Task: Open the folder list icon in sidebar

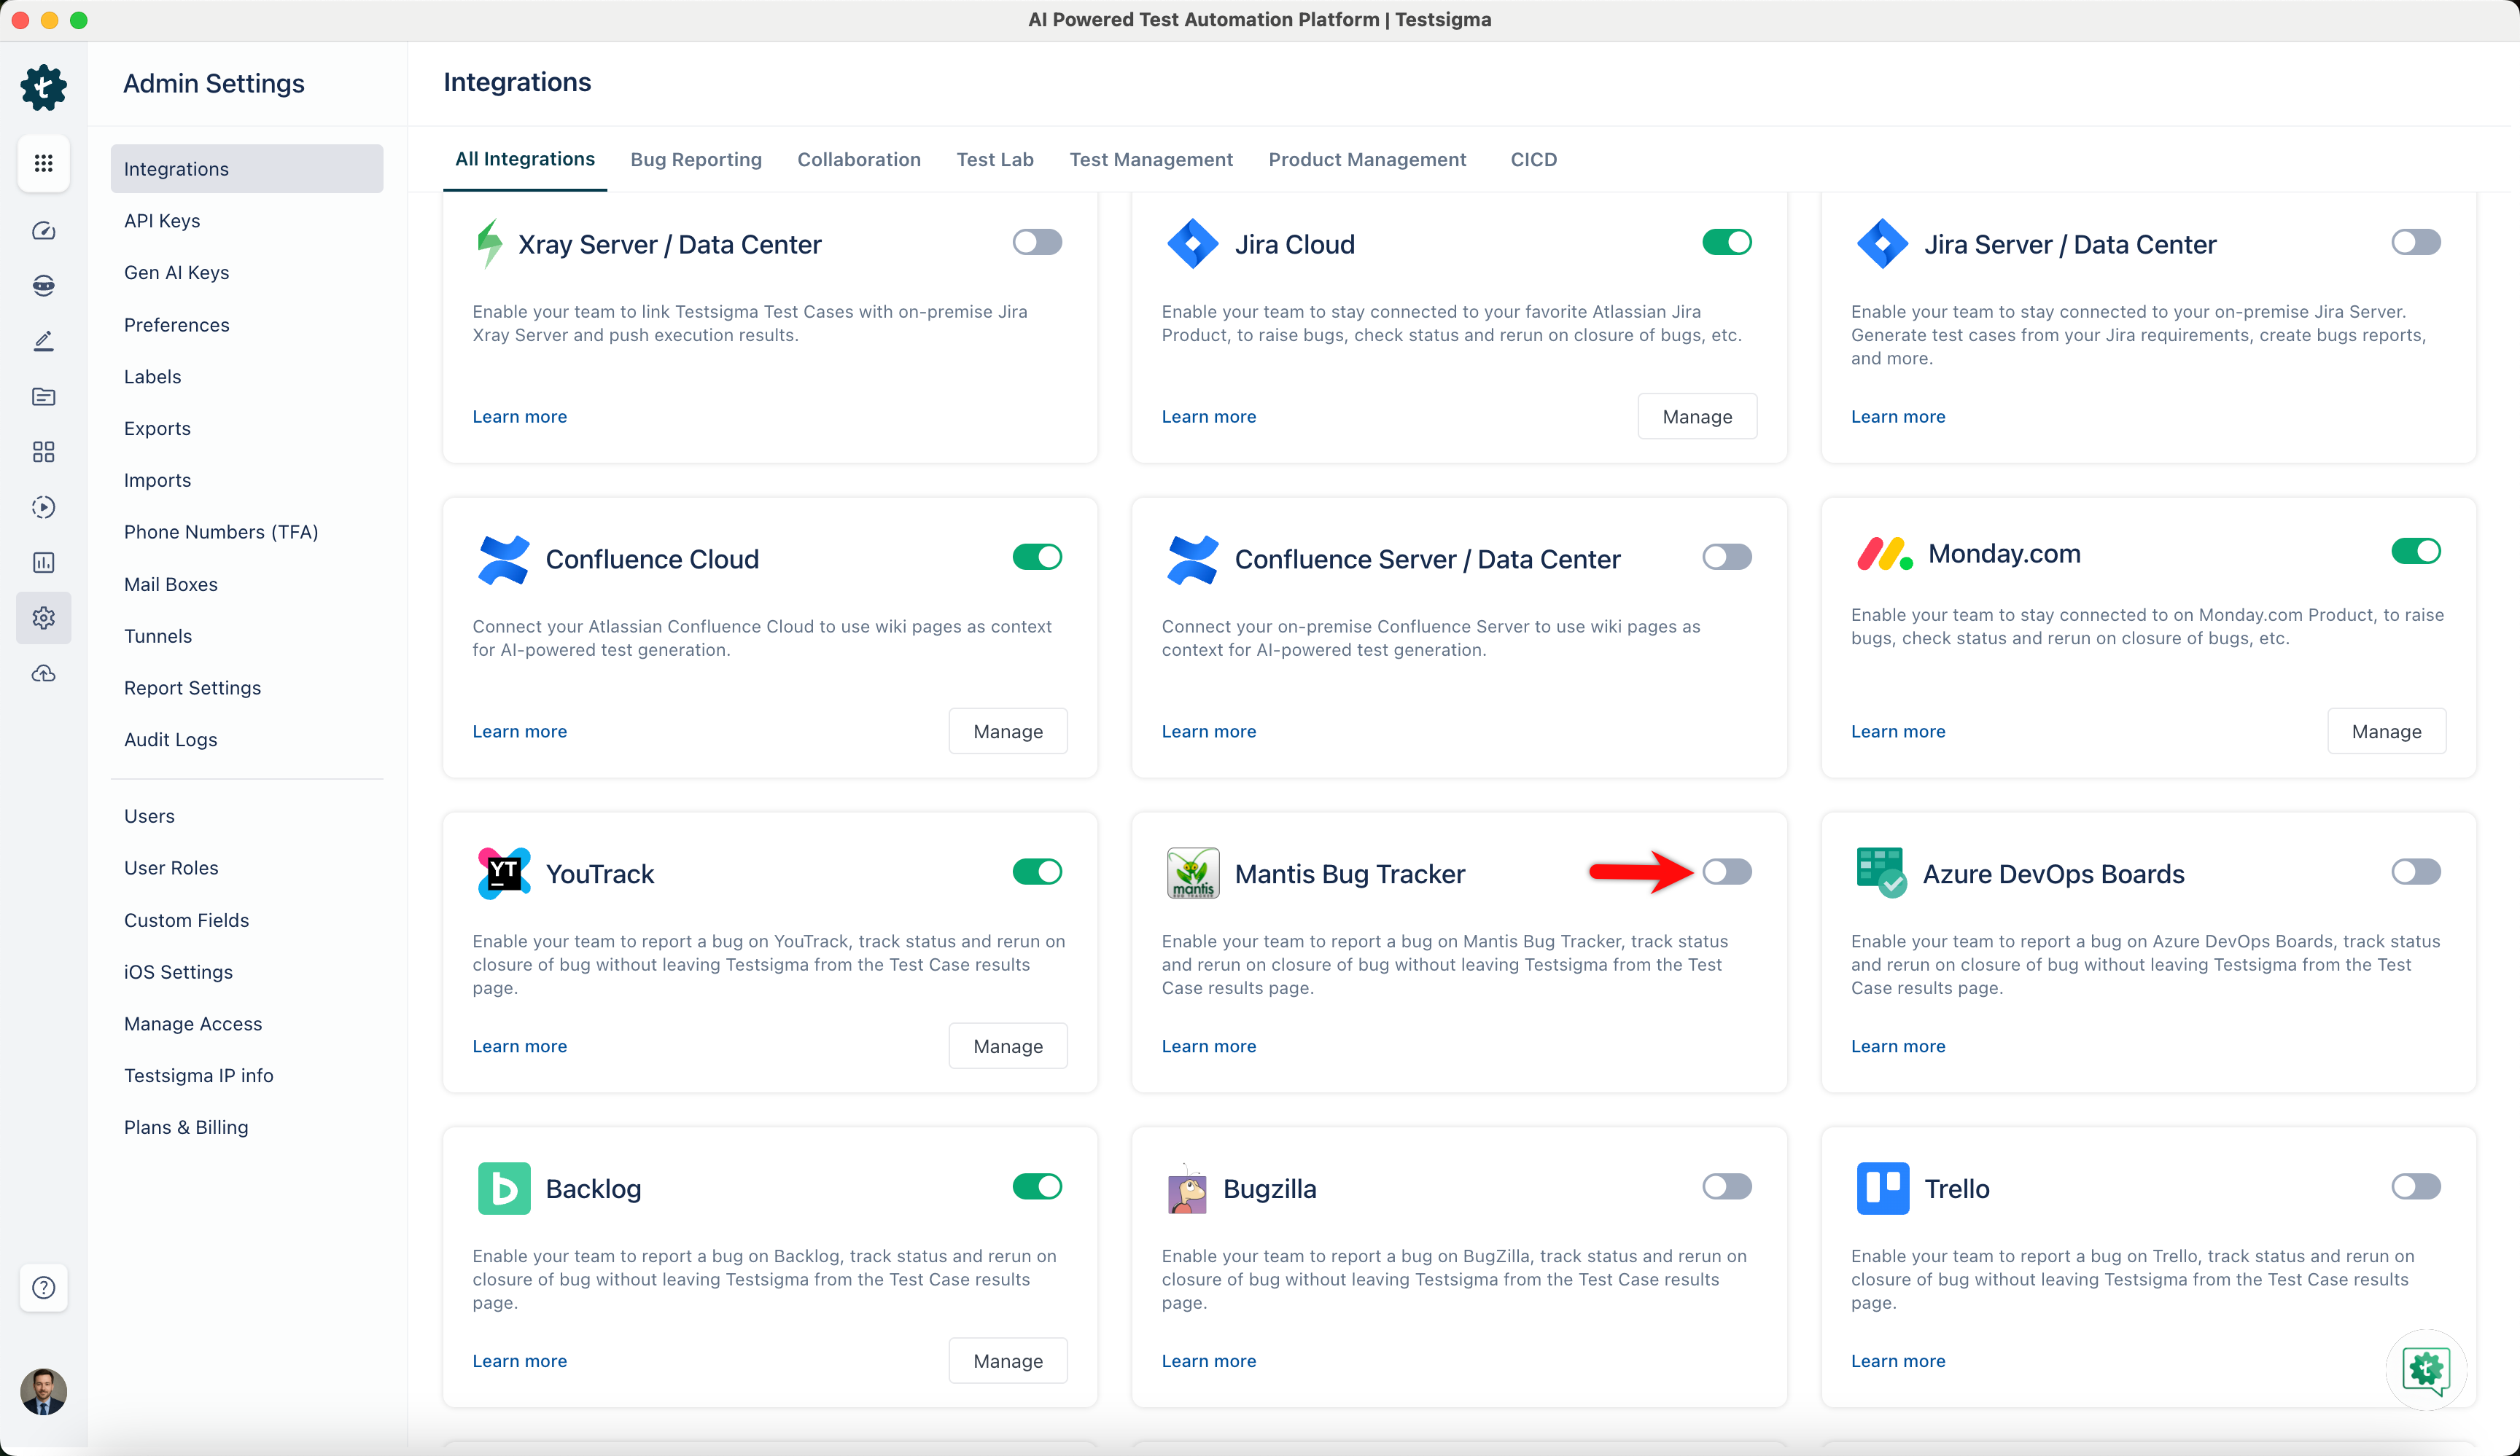Action: point(43,396)
